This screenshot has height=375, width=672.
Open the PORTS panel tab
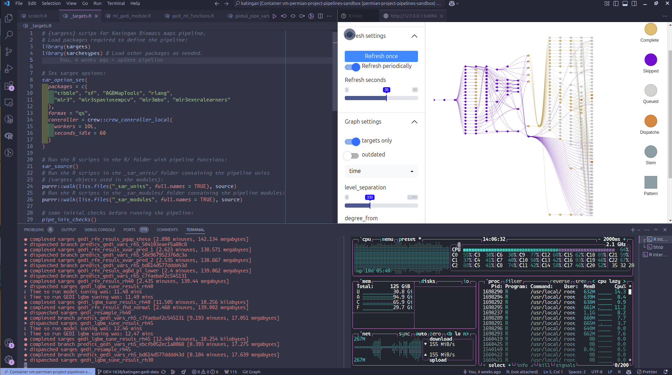(x=129, y=230)
